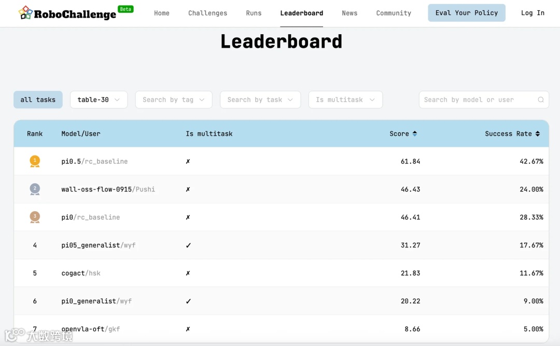560x346 pixels.
Task: Click the multitask checkmark in pi0_generalist row
Action: click(188, 301)
